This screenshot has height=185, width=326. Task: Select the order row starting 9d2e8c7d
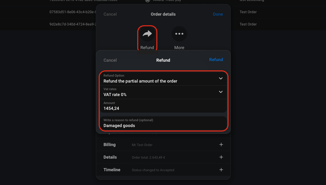pos(163,24)
